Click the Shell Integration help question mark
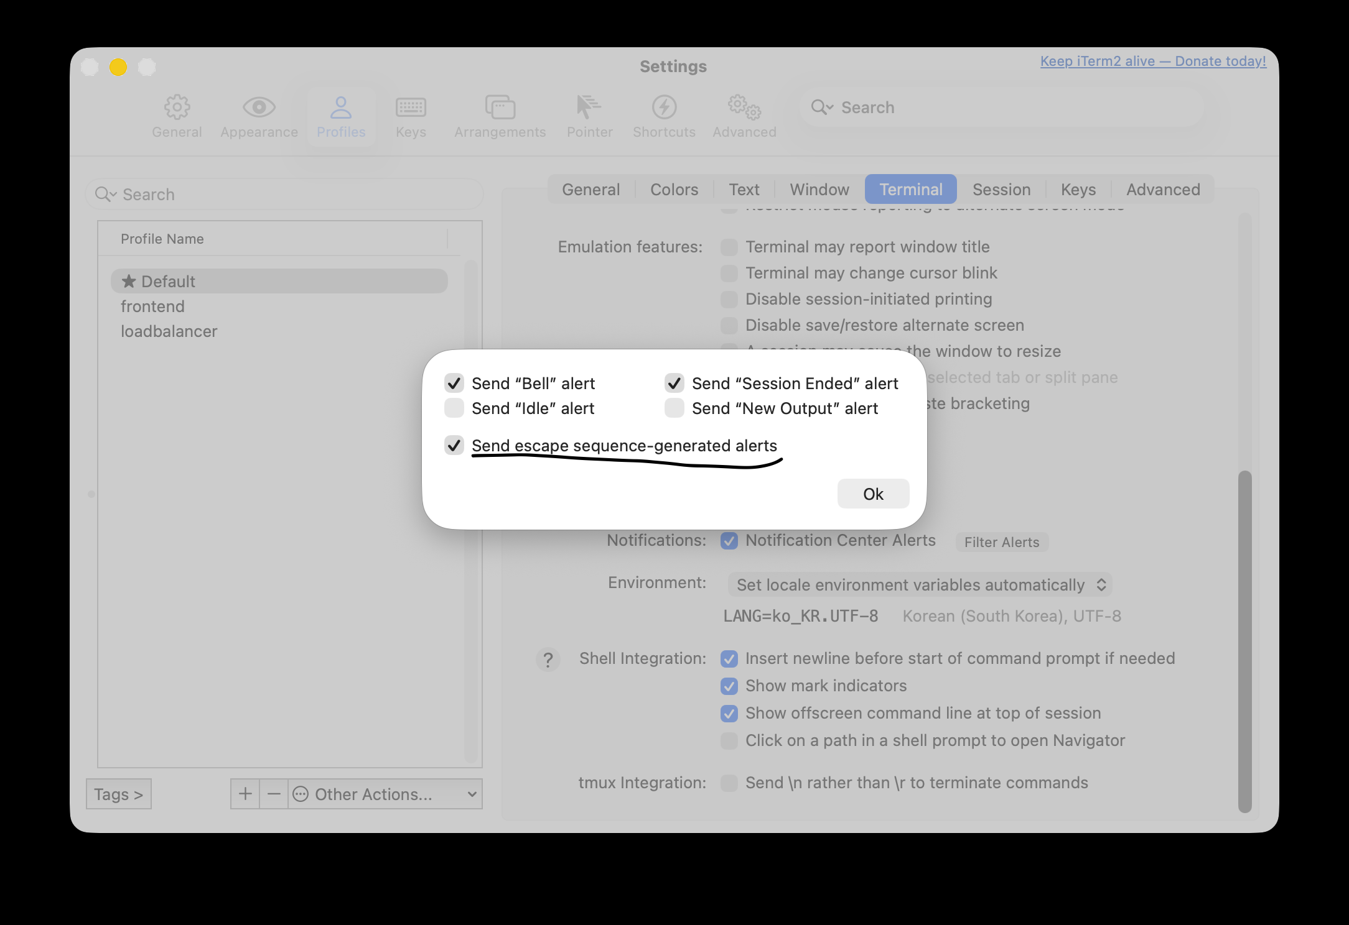The width and height of the screenshot is (1349, 925). (548, 660)
